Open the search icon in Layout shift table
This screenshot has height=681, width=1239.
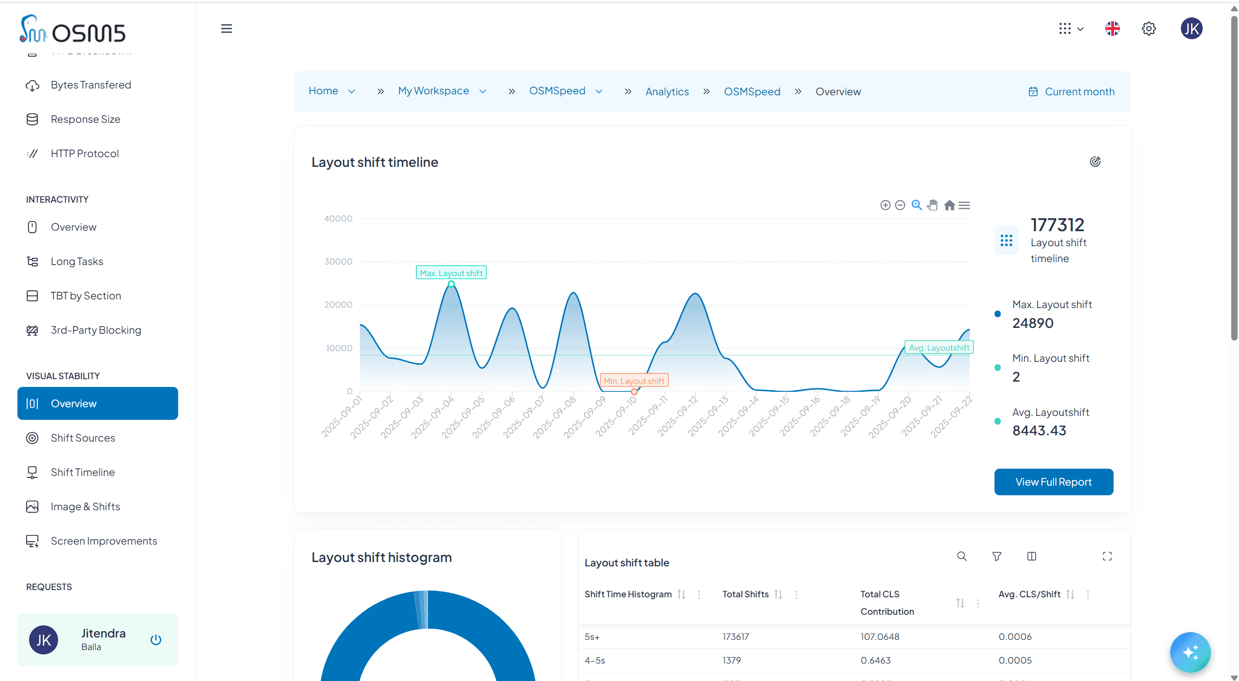pos(962,556)
